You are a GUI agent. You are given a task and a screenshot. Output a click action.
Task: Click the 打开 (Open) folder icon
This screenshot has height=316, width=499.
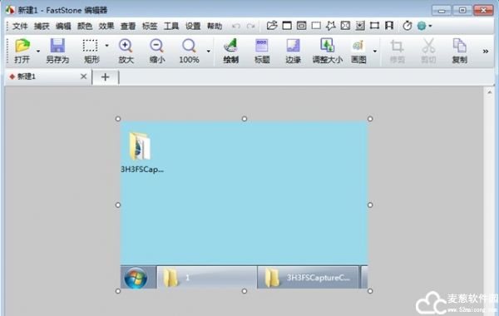pos(22,46)
